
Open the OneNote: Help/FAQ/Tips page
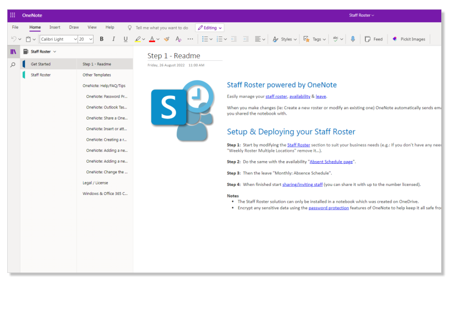tap(105, 86)
